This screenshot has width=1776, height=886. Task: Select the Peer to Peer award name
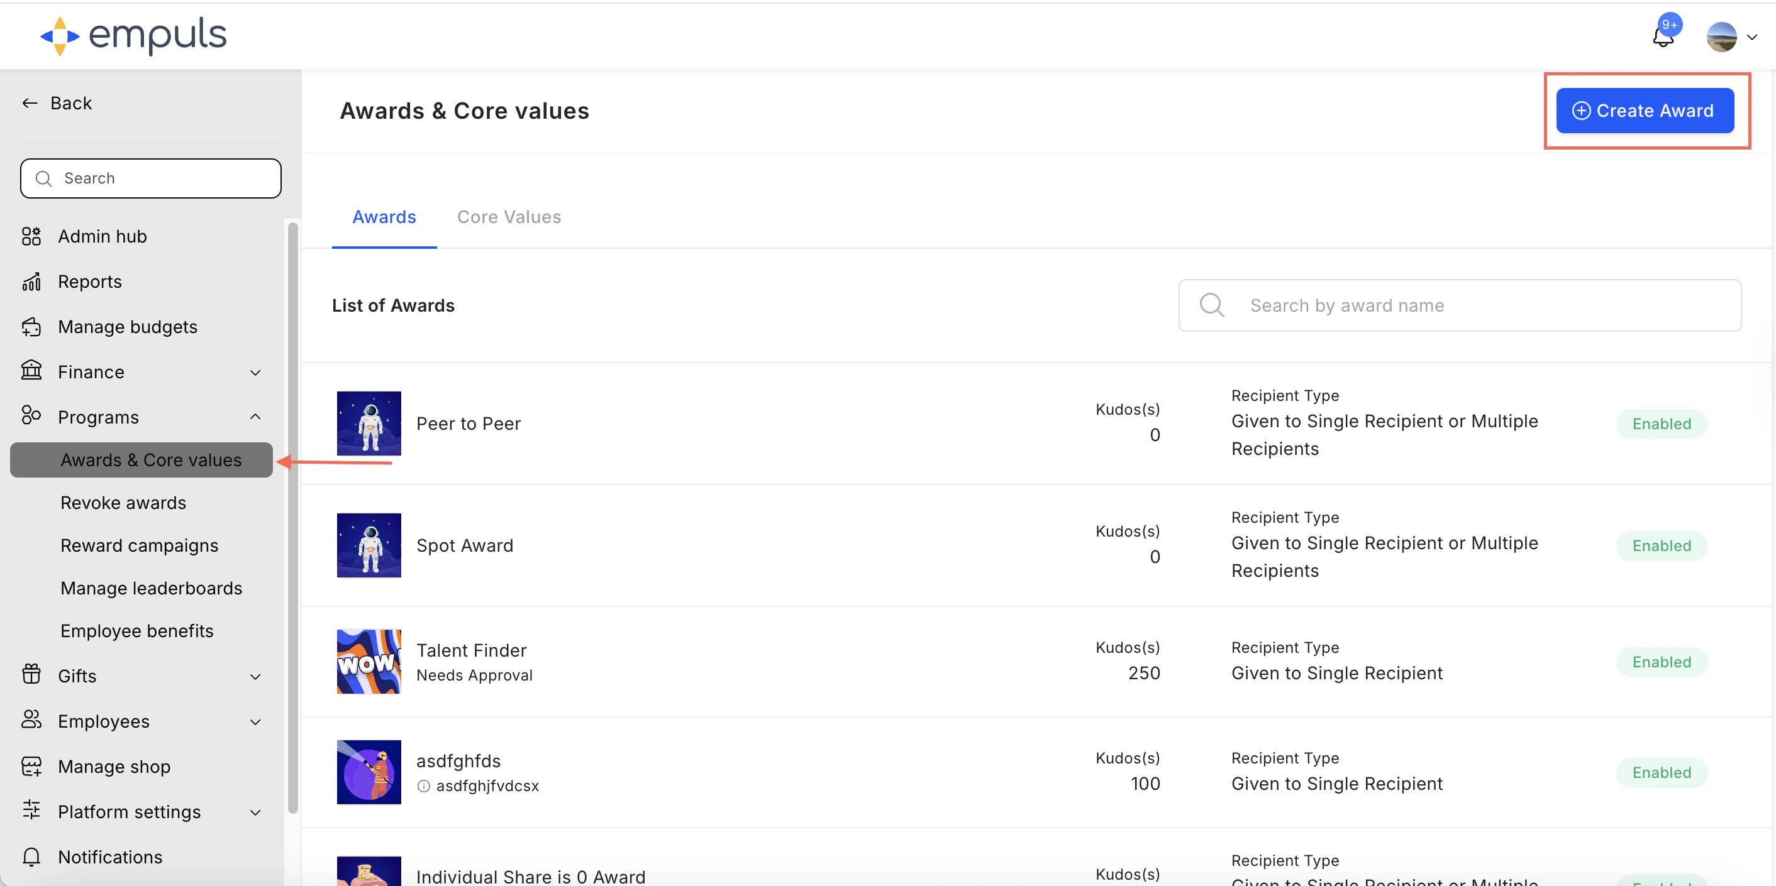468,424
